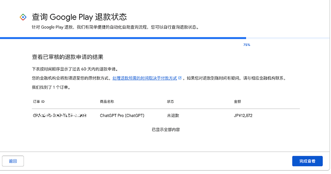
Task: Click the 返回 button
Action: (x=13, y=161)
